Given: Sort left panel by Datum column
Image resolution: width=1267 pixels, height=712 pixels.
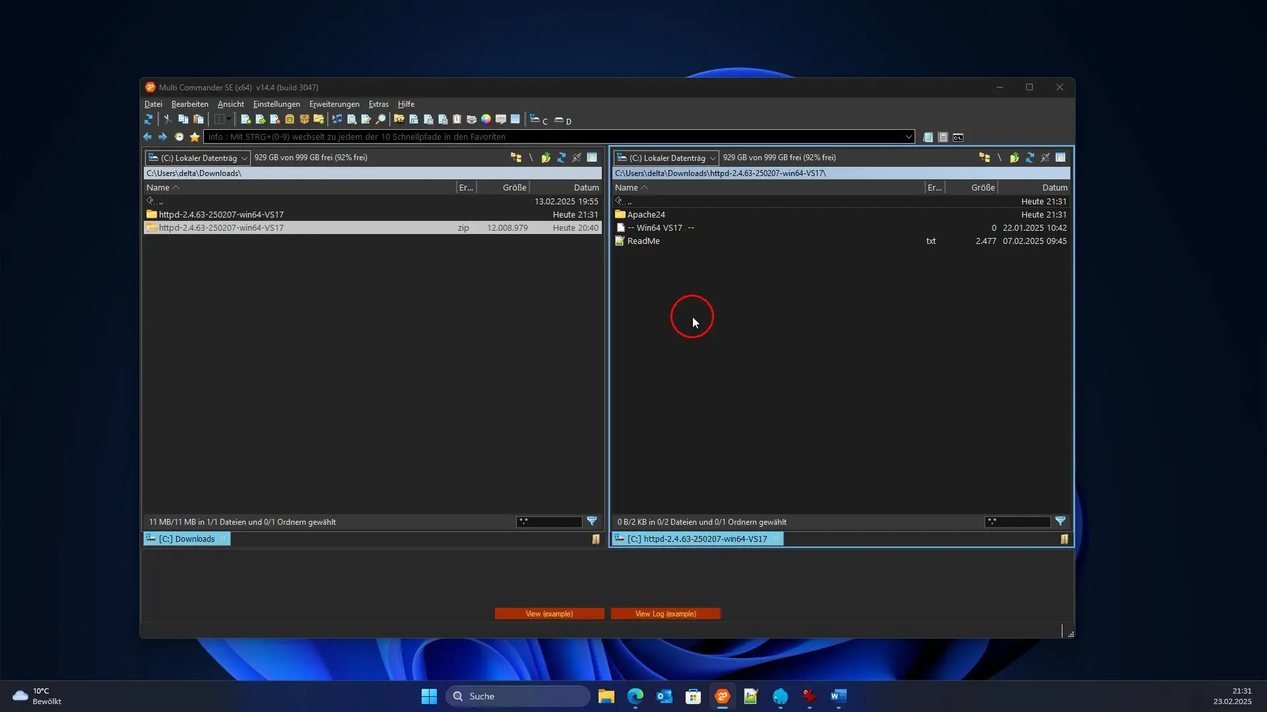Looking at the screenshot, I should coord(566,187).
